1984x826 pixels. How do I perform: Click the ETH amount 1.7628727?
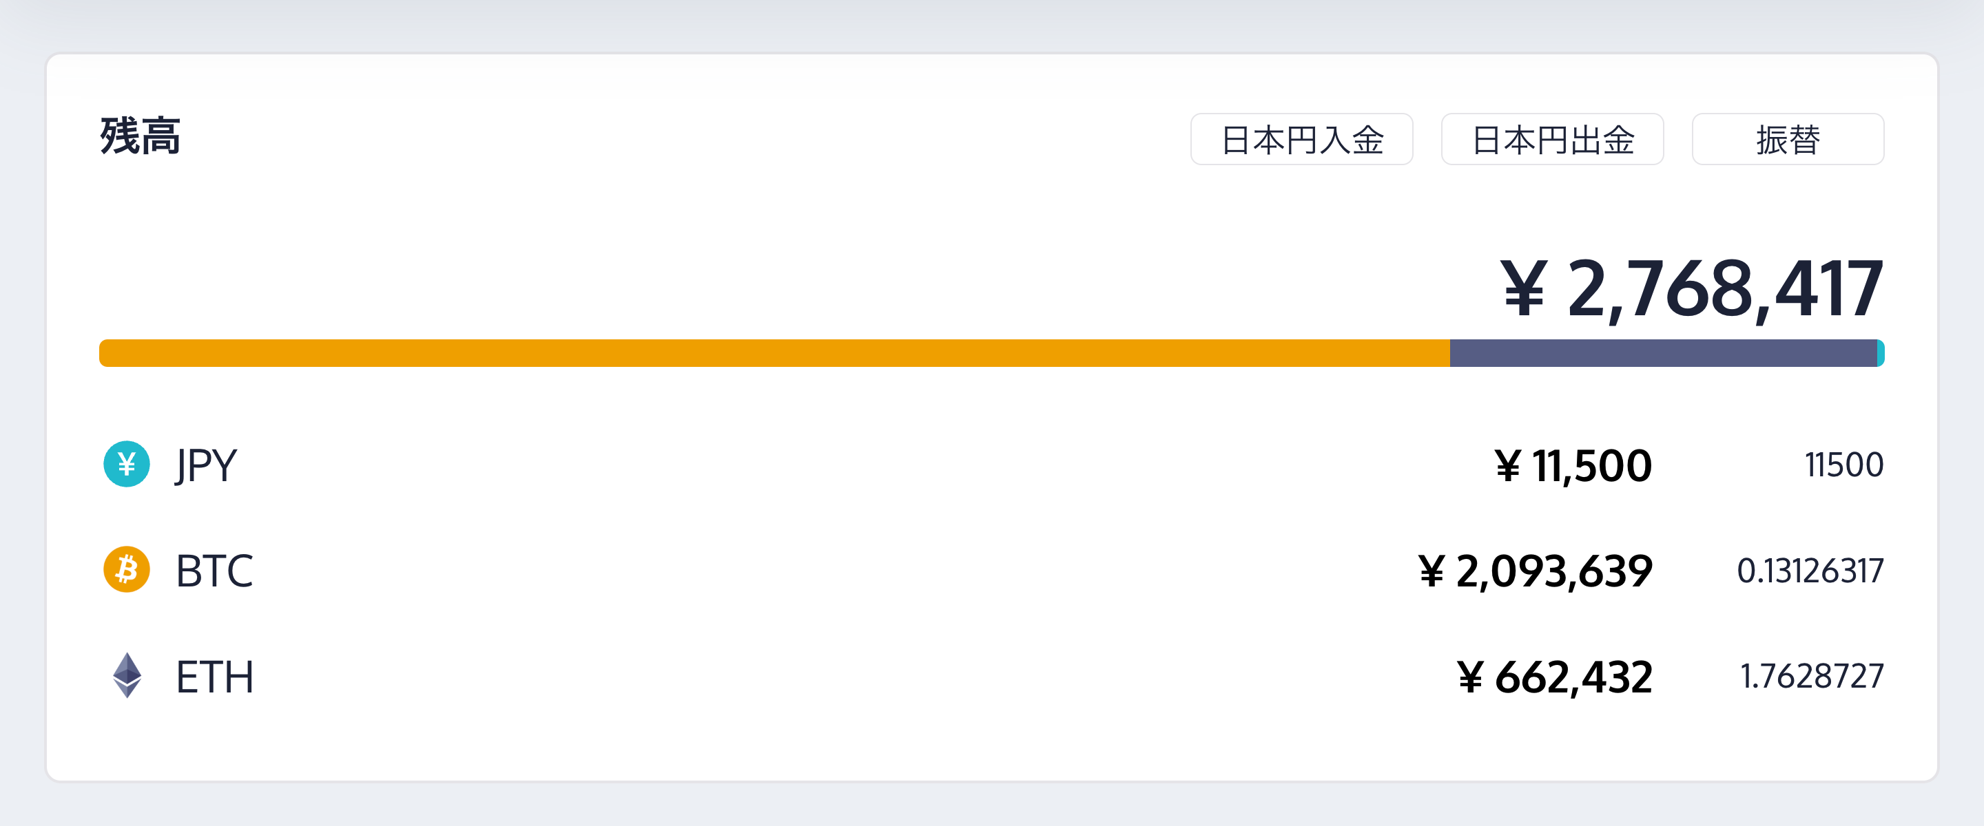(x=1810, y=677)
